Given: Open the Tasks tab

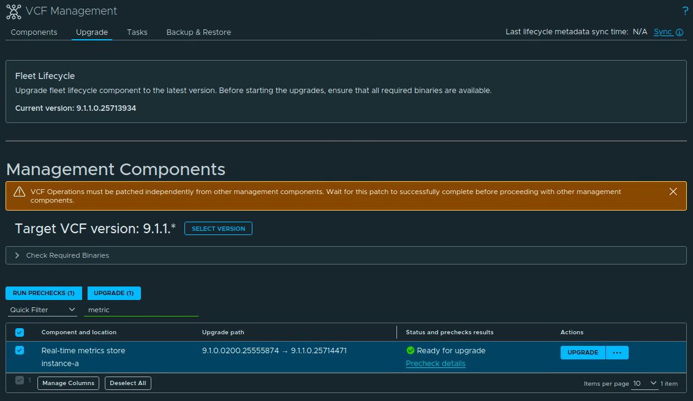Looking at the screenshot, I should (x=137, y=32).
